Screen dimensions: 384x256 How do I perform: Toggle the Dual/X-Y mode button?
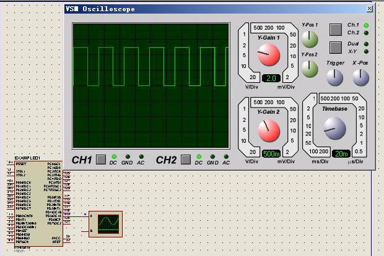335,48
